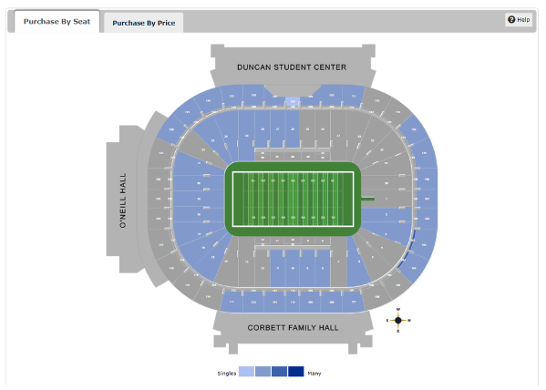Pick the light-blue section under Duncan Student Center

pos(293,101)
